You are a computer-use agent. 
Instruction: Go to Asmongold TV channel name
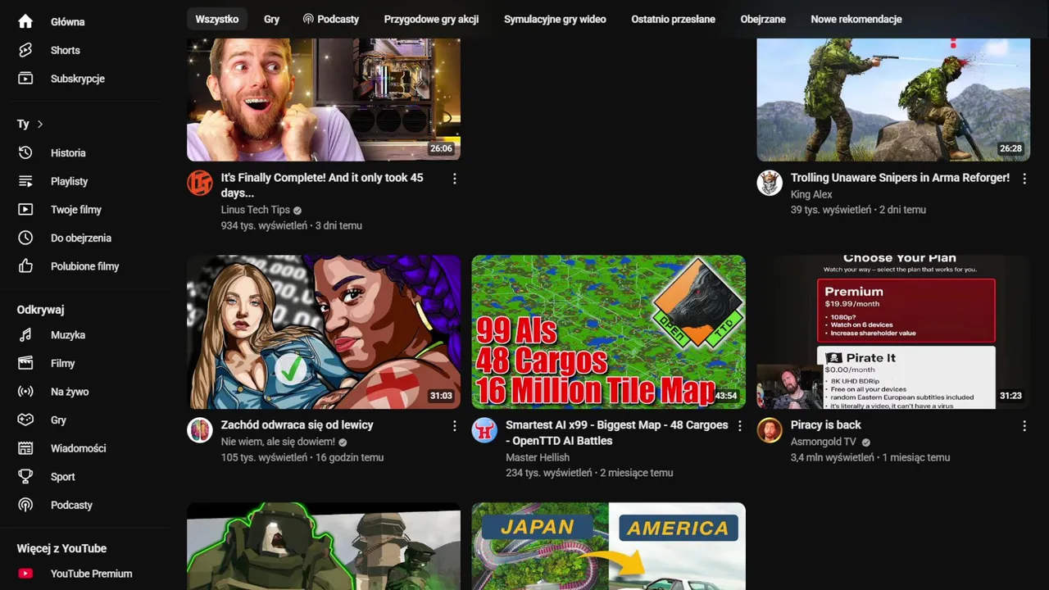point(824,442)
